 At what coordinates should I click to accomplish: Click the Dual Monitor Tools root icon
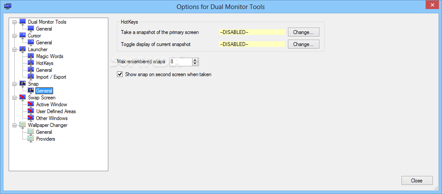22,22
